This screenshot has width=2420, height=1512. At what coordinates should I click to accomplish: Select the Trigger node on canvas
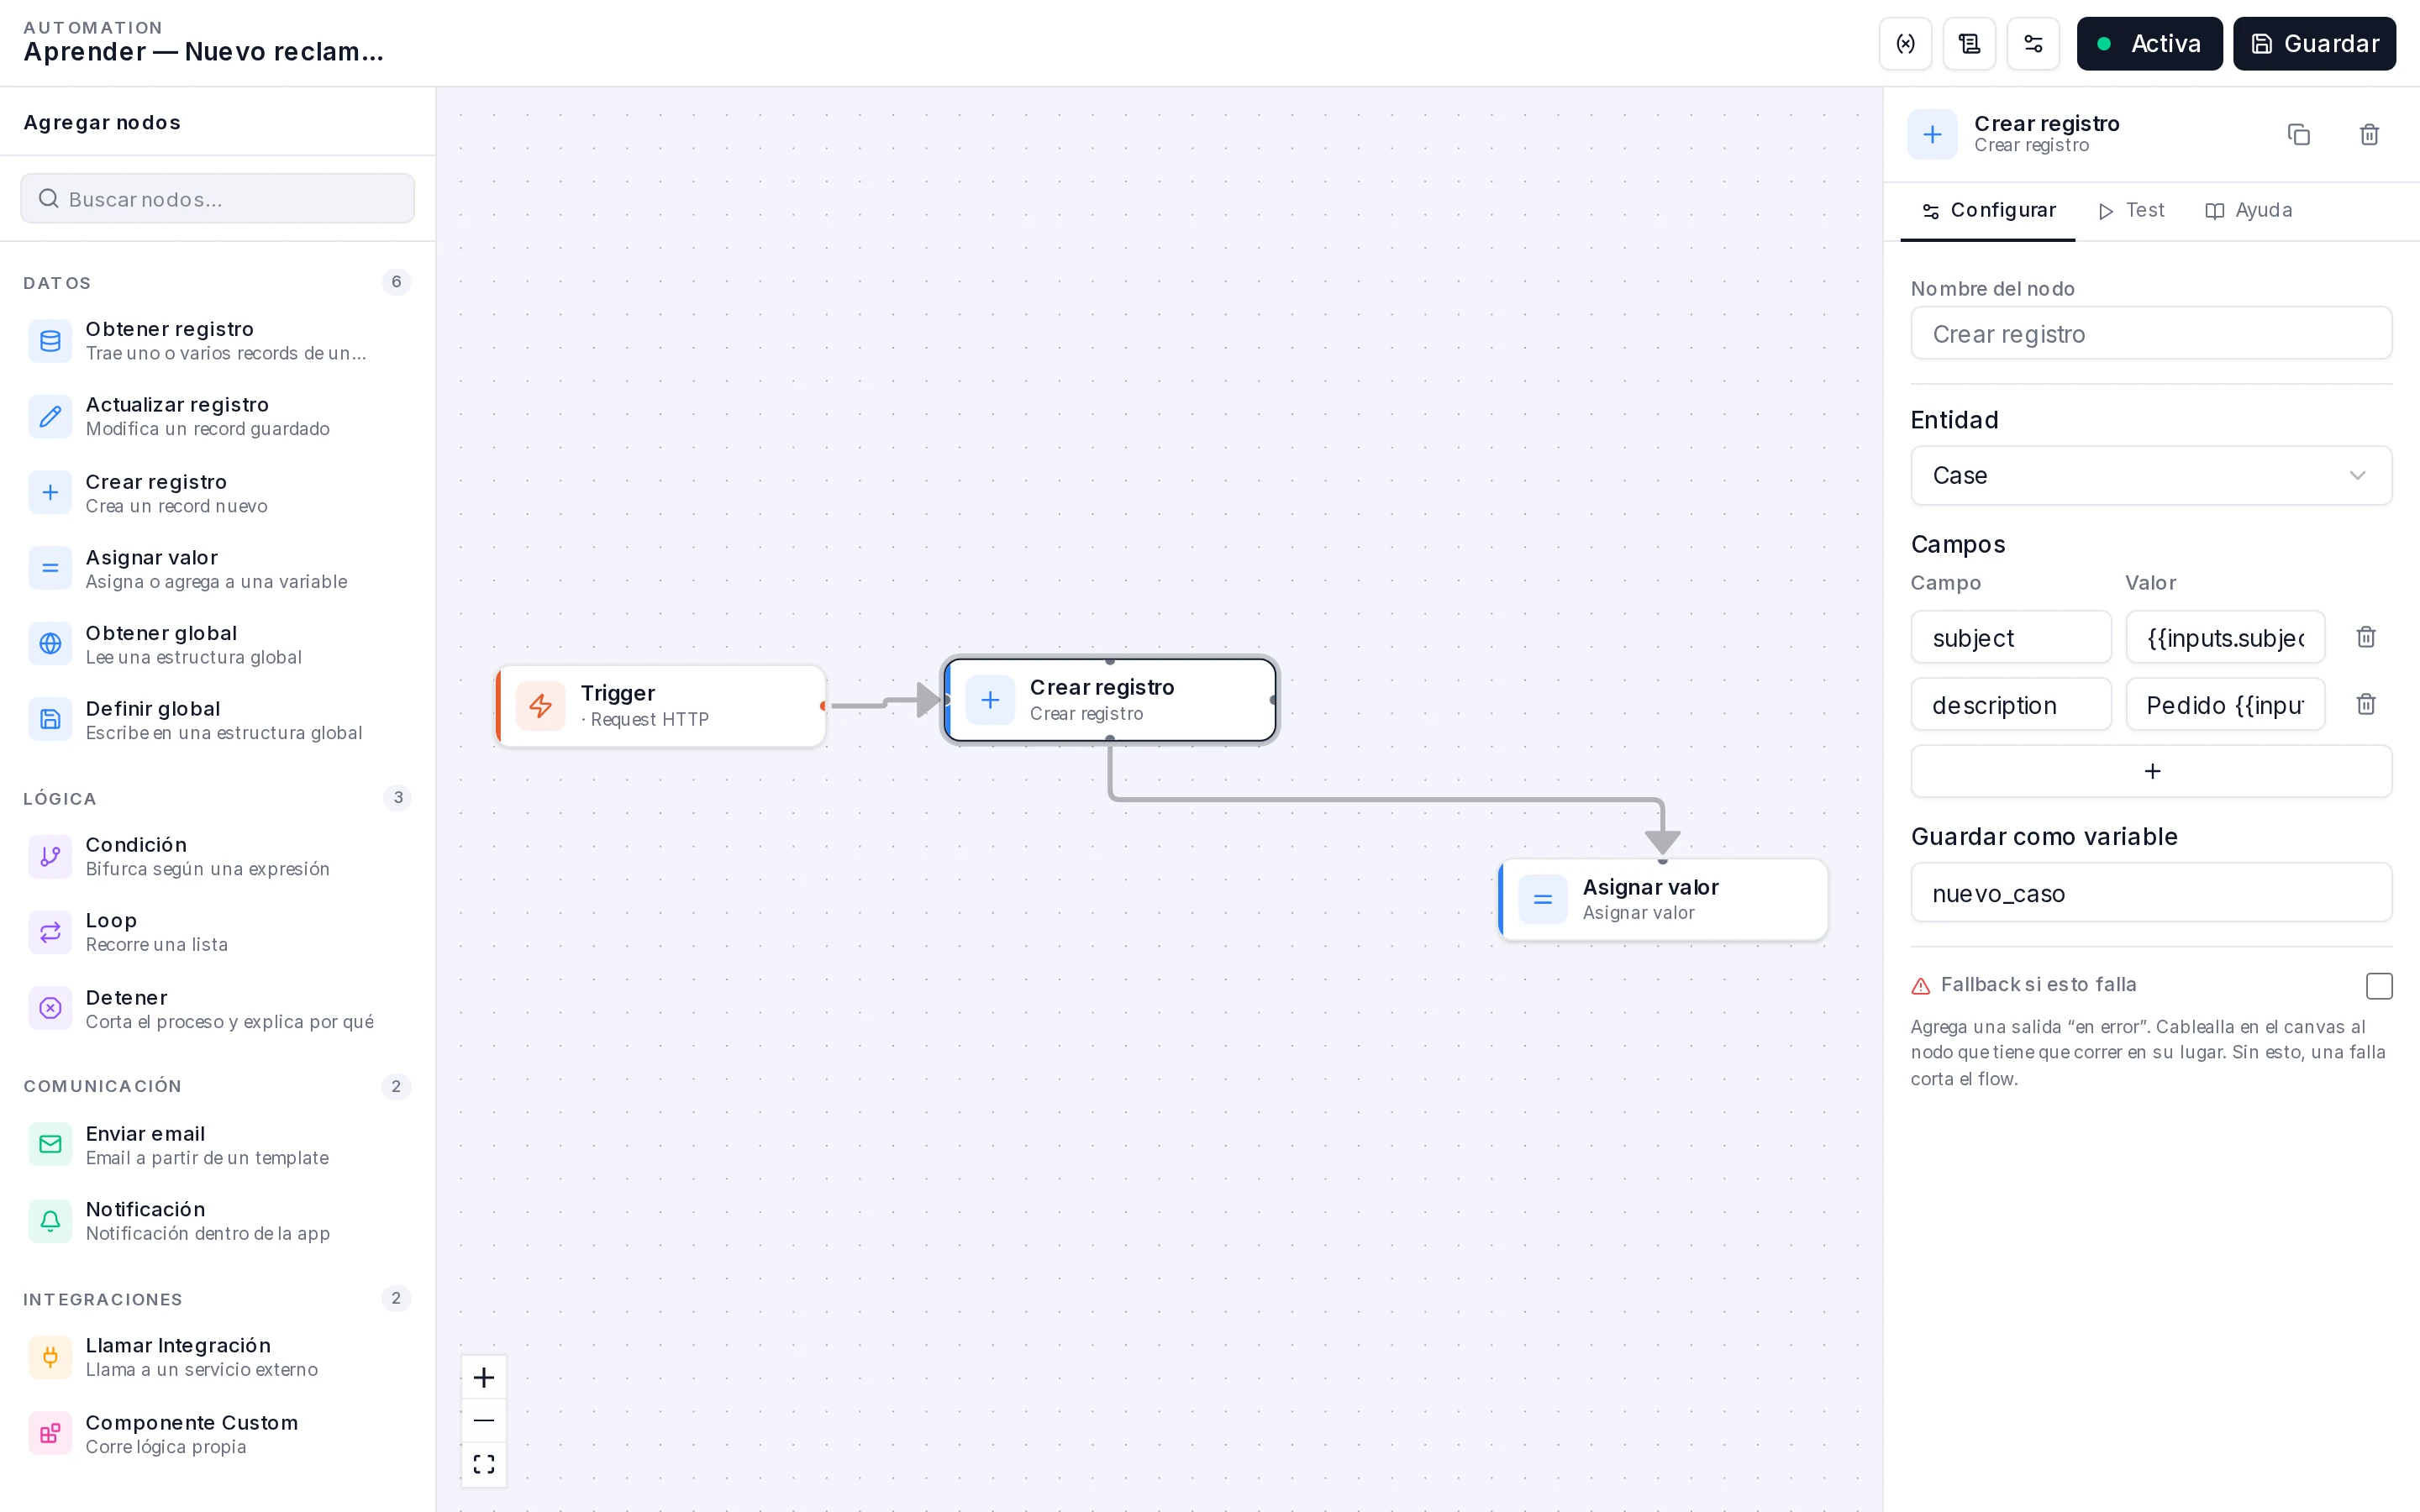(x=661, y=706)
